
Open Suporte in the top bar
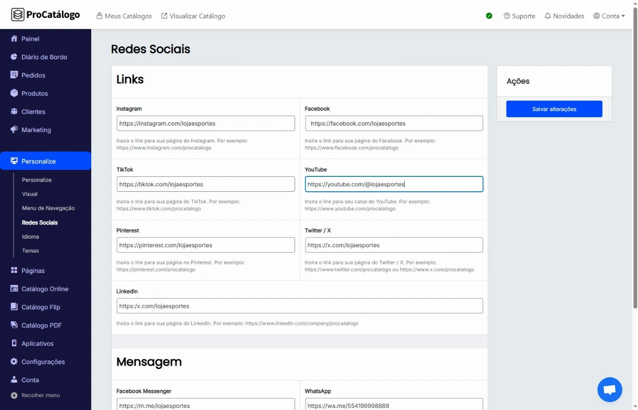[519, 16]
